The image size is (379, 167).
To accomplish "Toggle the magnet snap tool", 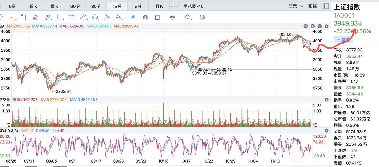I will (145, 17).
